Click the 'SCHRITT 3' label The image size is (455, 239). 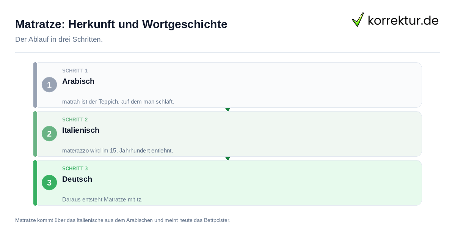[75, 169]
